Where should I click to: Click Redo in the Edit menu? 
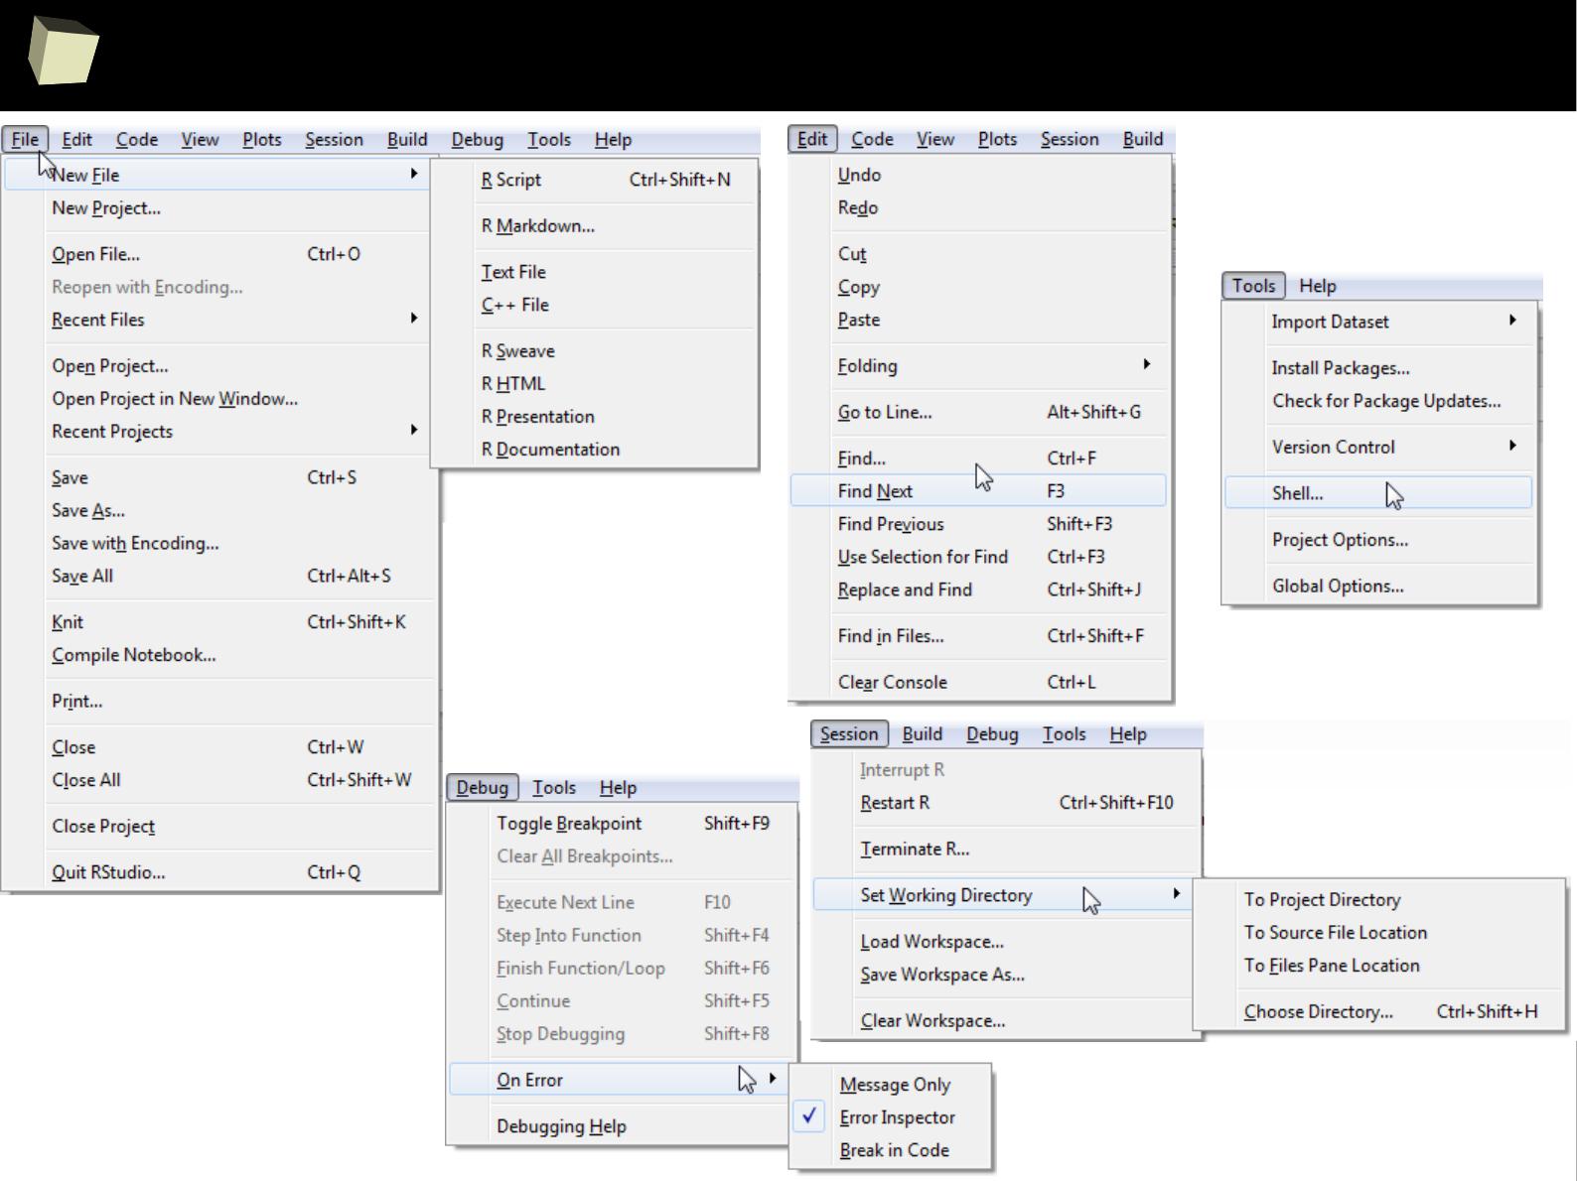click(858, 207)
